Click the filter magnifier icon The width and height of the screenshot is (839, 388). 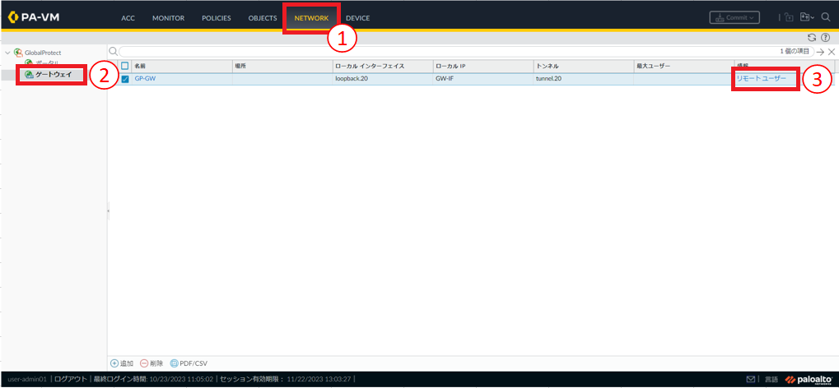coord(113,51)
